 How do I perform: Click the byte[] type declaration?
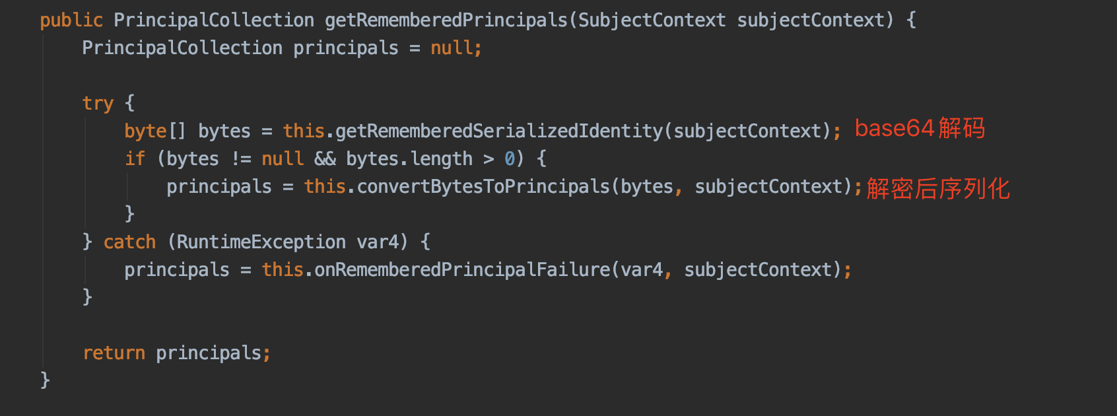(156, 131)
